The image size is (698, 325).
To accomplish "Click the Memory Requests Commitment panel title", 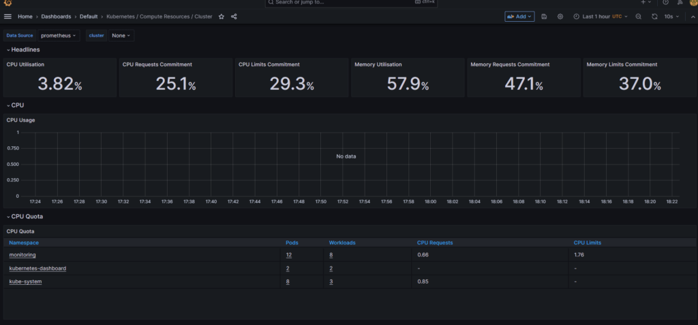I will pos(510,65).
